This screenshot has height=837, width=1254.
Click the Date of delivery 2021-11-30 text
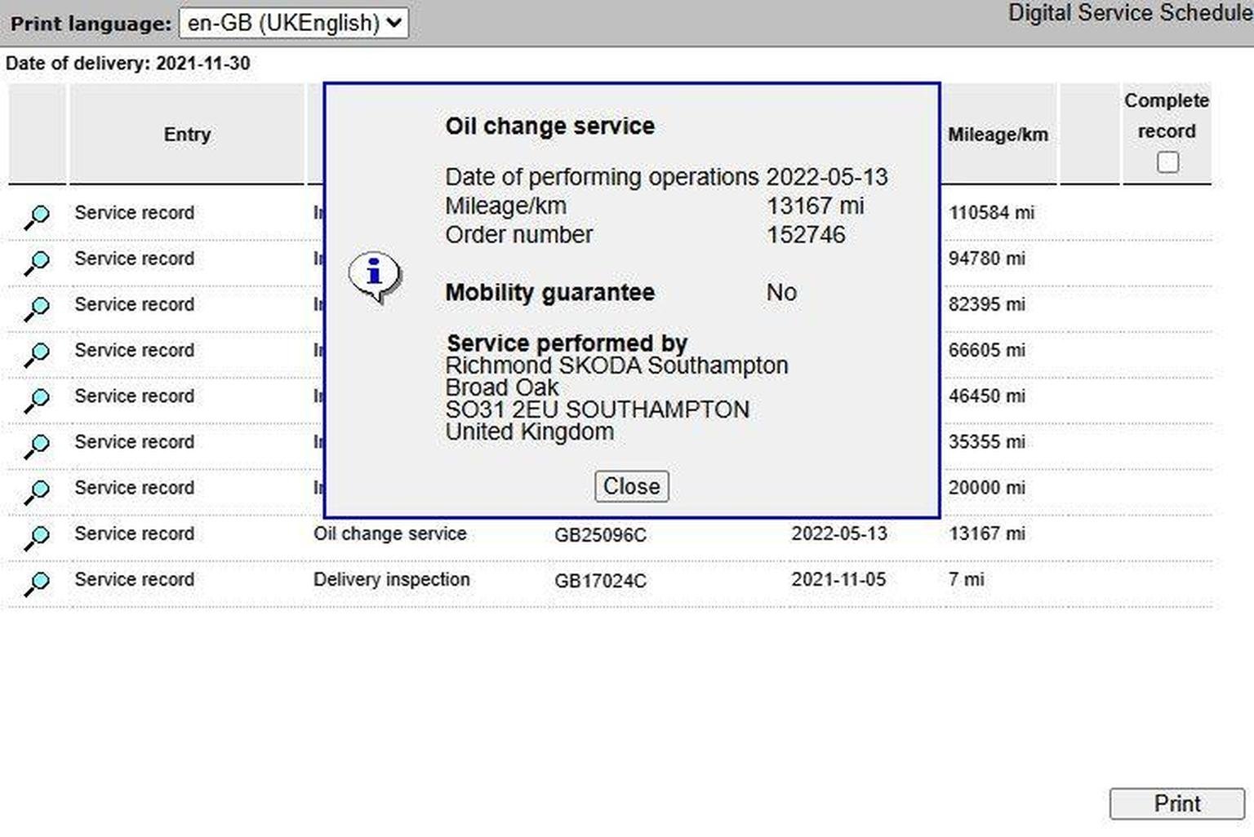click(x=128, y=64)
